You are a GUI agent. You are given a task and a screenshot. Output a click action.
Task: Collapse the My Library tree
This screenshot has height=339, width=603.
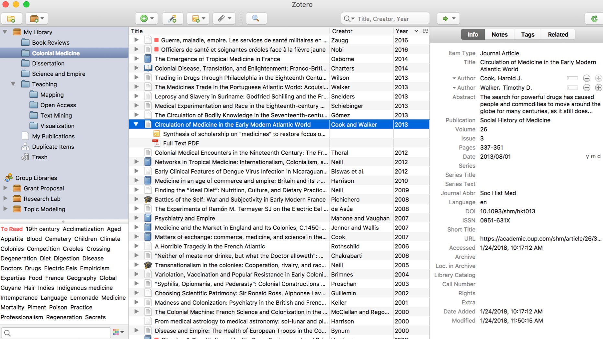click(5, 32)
